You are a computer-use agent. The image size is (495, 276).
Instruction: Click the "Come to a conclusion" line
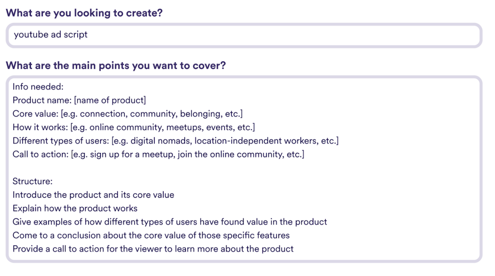click(x=151, y=235)
